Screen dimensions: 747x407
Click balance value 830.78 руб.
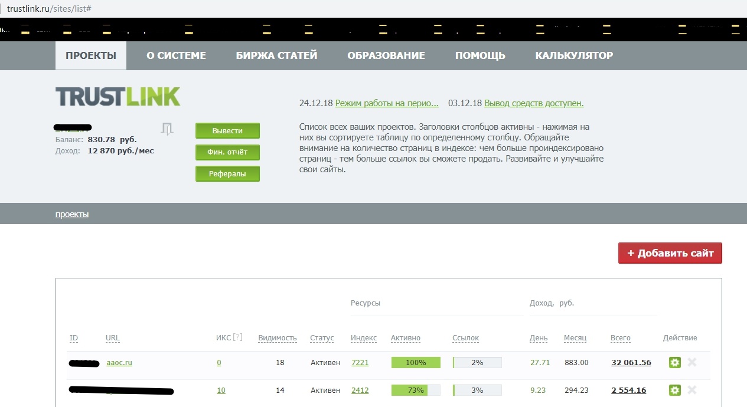(x=112, y=140)
